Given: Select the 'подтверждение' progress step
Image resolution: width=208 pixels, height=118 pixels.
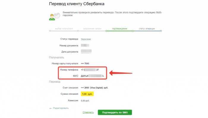Looking at the screenshot, I should coord(119,29).
